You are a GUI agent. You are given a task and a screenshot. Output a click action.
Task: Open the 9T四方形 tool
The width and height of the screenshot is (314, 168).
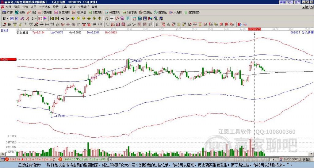pyautogui.click(x=113, y=12)
